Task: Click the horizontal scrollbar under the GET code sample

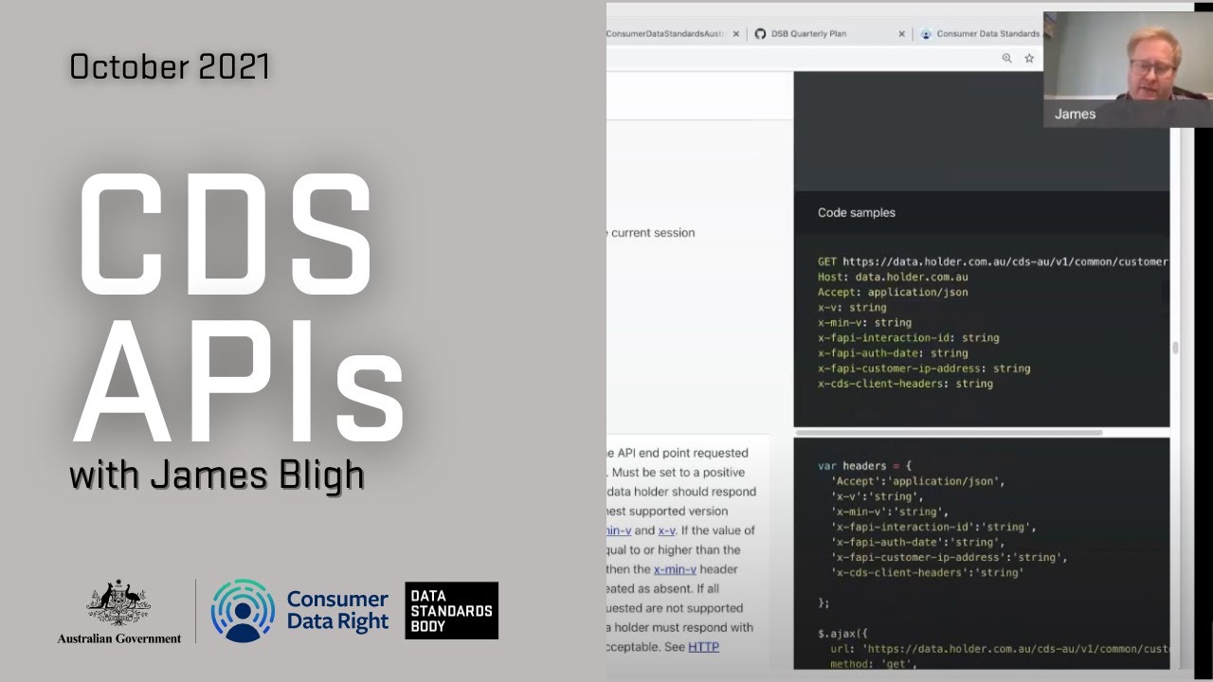Action: point(948,433)
